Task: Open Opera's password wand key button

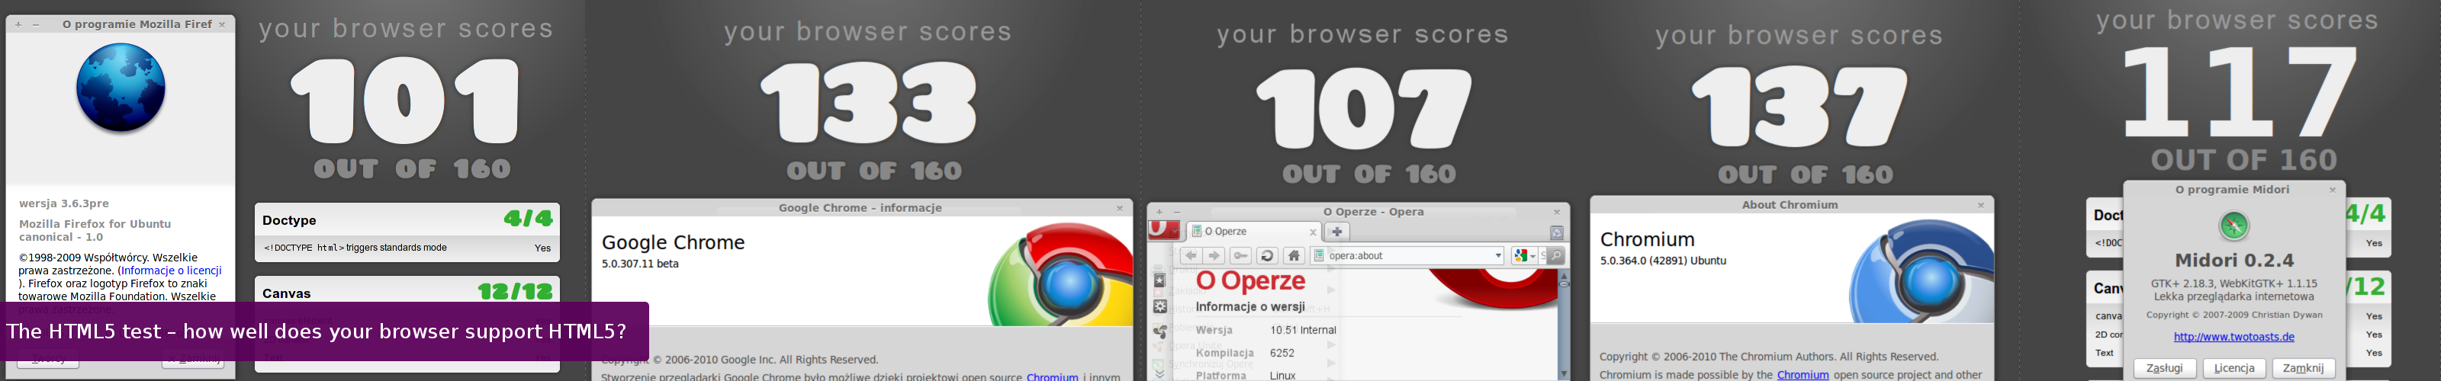Action: pyautogui.click(x=1240, y=256)
